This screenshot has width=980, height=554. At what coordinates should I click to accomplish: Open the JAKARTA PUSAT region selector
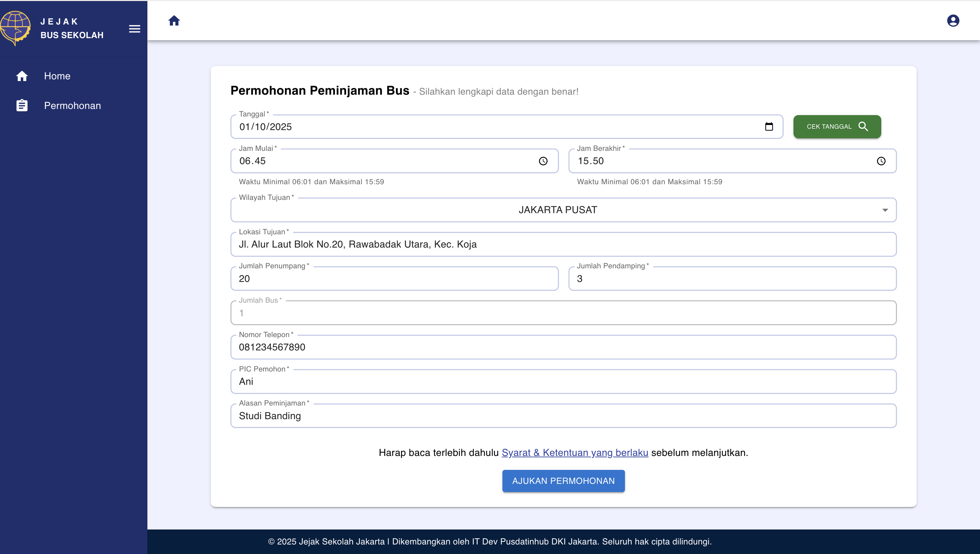coord(557,210)
